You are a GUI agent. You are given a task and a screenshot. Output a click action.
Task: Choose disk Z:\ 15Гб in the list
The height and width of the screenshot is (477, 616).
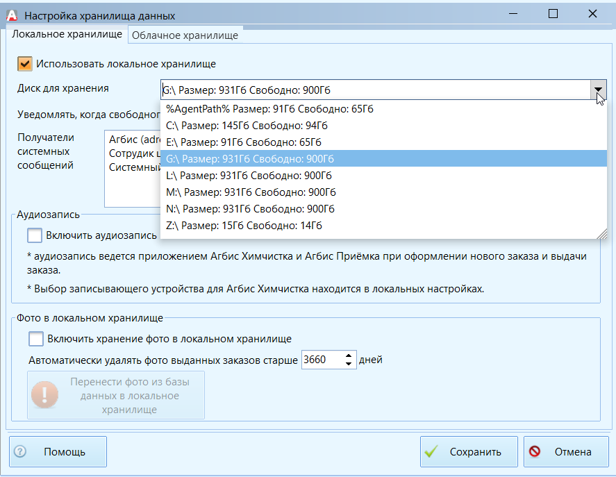pos(383,225)
